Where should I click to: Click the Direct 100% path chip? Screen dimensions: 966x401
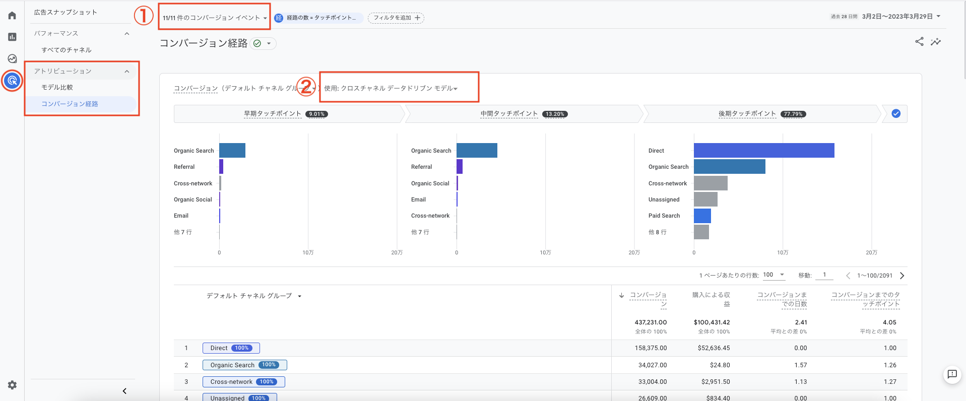pyautogui.click(x=231, y=348)
